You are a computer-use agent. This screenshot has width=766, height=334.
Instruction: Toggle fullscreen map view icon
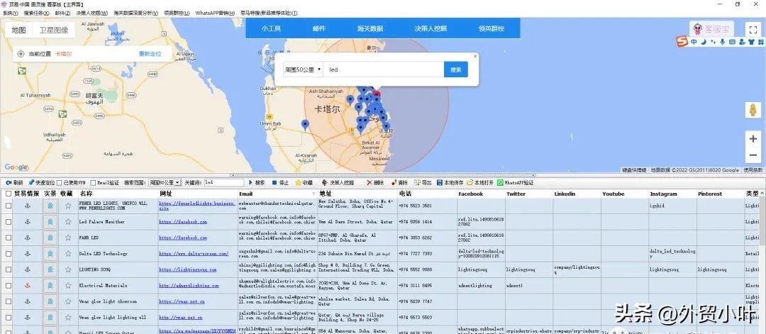[752, 30]
